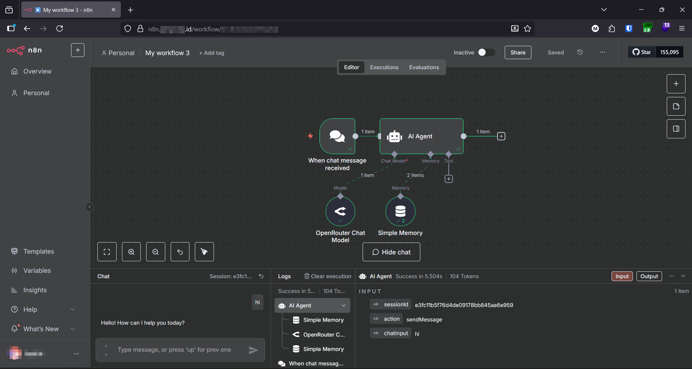Select the OpenRouter Chat Model node

tap(340, 212)
